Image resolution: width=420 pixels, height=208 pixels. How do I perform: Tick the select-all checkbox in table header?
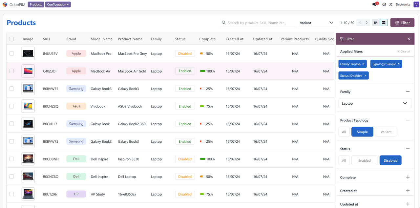12,39
